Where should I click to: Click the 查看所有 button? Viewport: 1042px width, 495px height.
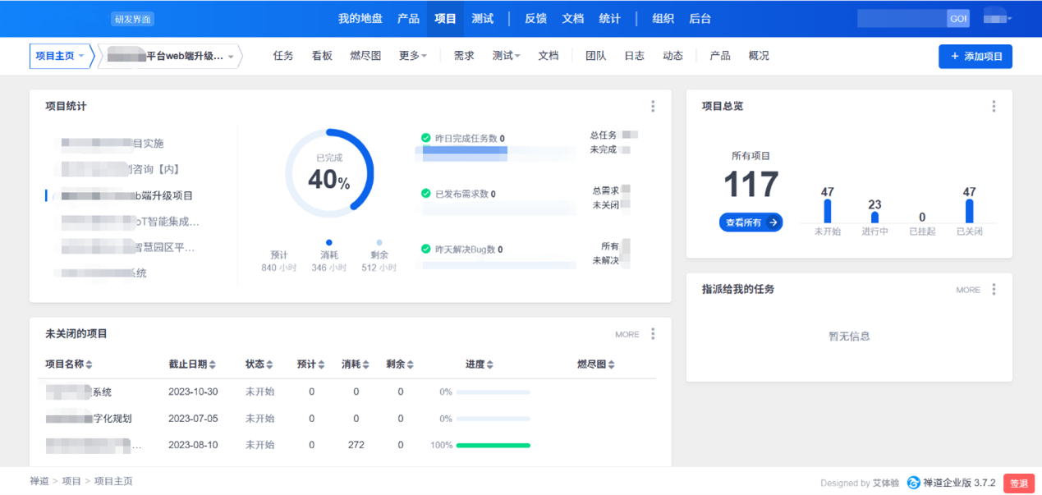click(x=751, y=222)
